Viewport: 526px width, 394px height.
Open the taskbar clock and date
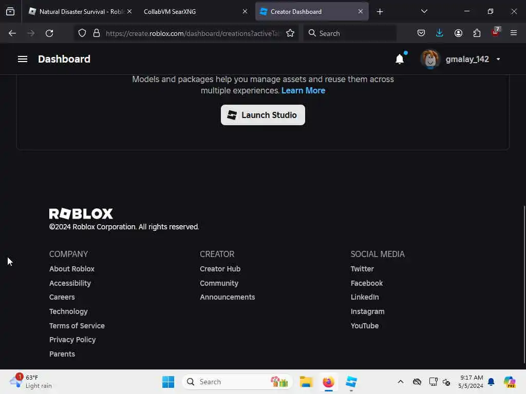[x=471, y=382]
